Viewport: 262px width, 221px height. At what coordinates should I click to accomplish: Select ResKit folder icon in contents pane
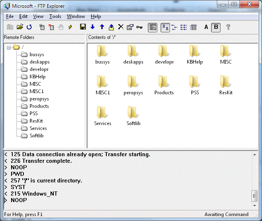point(226,82)
